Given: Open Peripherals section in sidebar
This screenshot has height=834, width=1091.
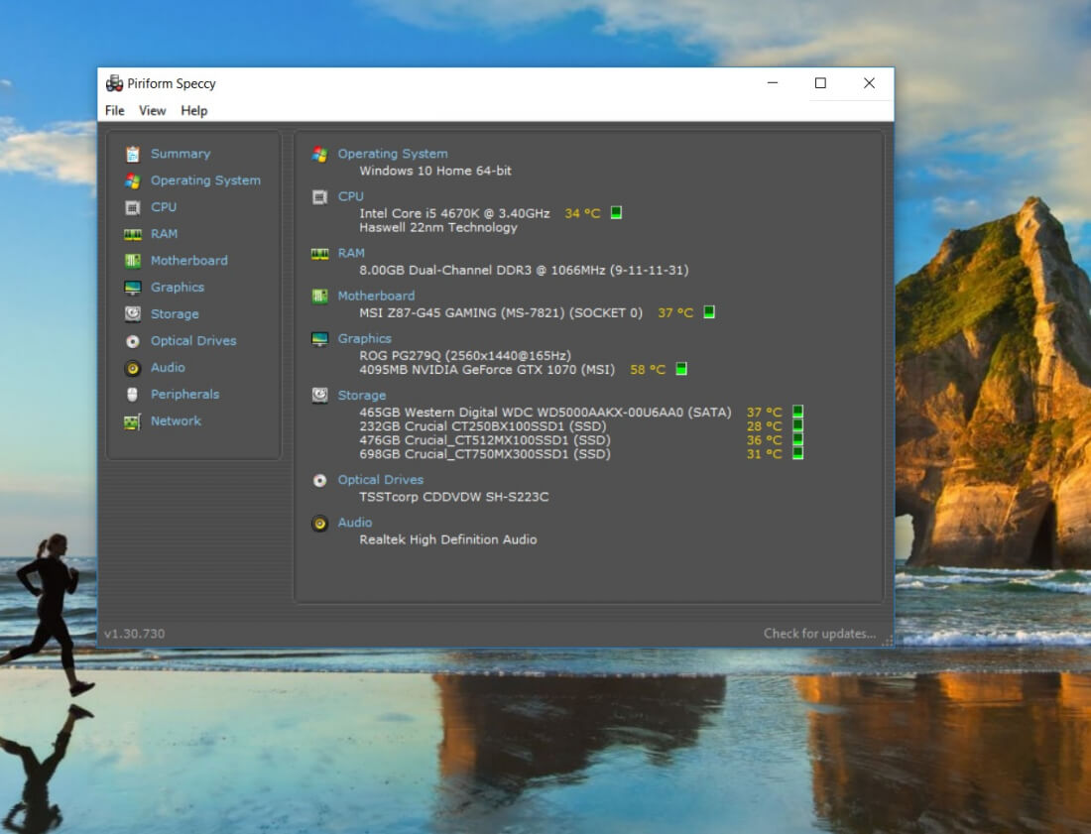Looking at the screenshot, I should 185,395.
